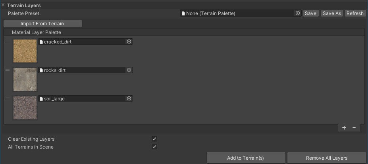
Task: Click drag handle of cracked_dirt row
Action: (8, 41)
